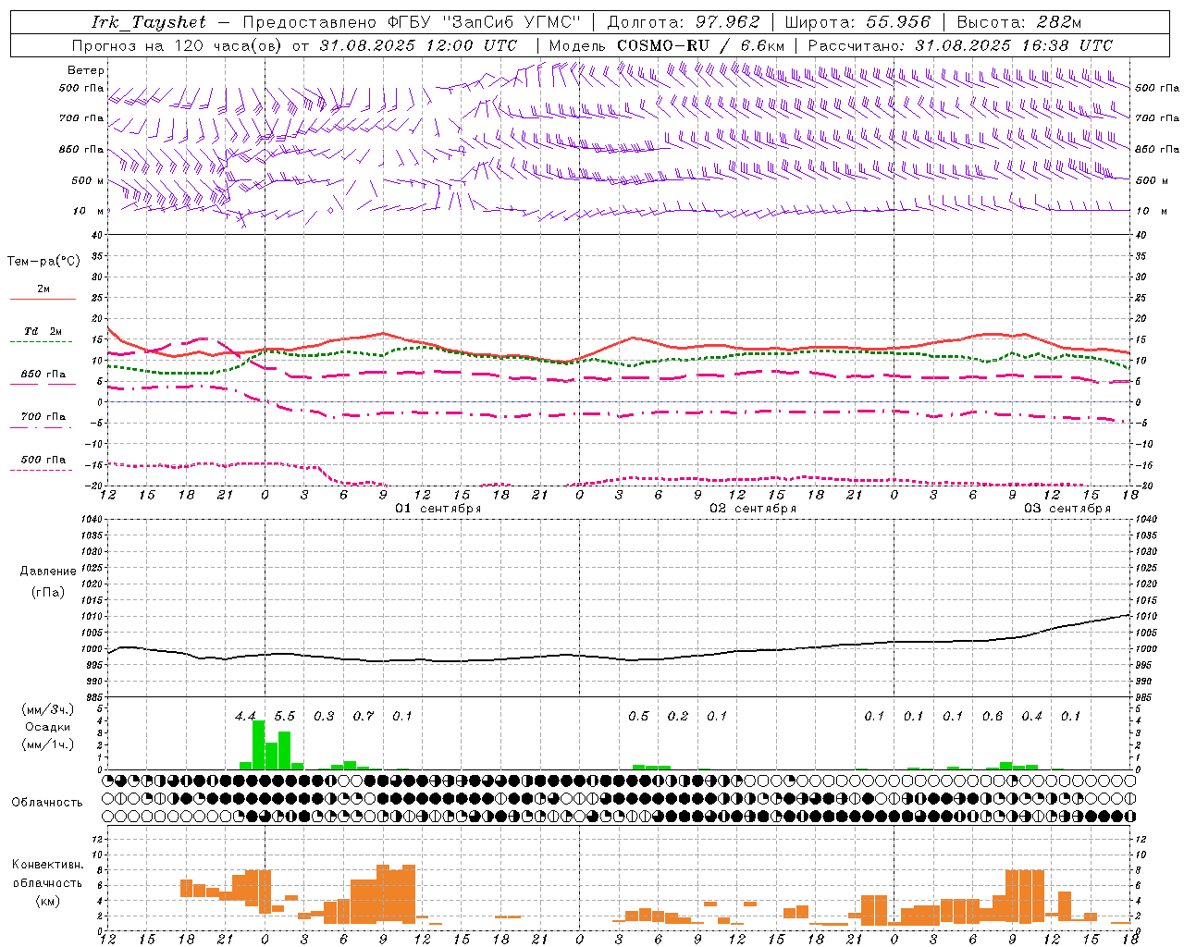1184x947 pixels.
Task: Select the 0.4 precipitation total
Action: [1031, 717]
